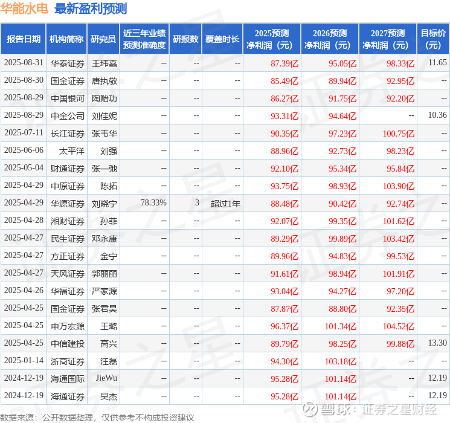Image resolution: width=450 pixels, height=423 pixels.
Task: Click the 海通国际 institution cell
Action: (68, 379)
